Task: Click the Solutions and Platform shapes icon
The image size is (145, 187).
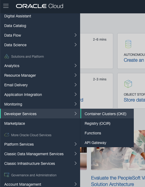Action: [7, 56]
